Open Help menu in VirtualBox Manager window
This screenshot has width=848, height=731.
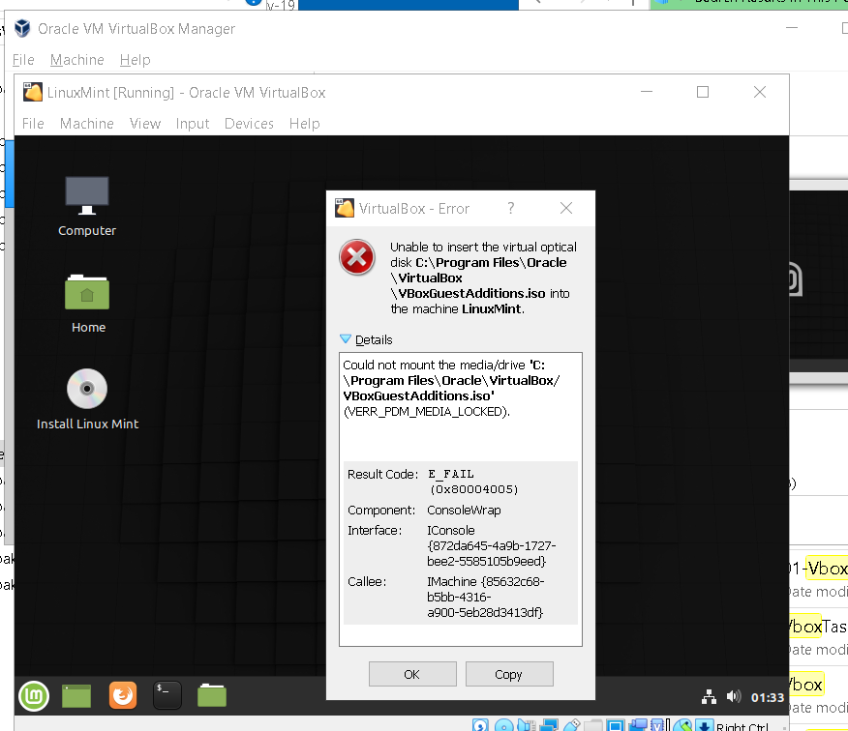coord(135,59)
